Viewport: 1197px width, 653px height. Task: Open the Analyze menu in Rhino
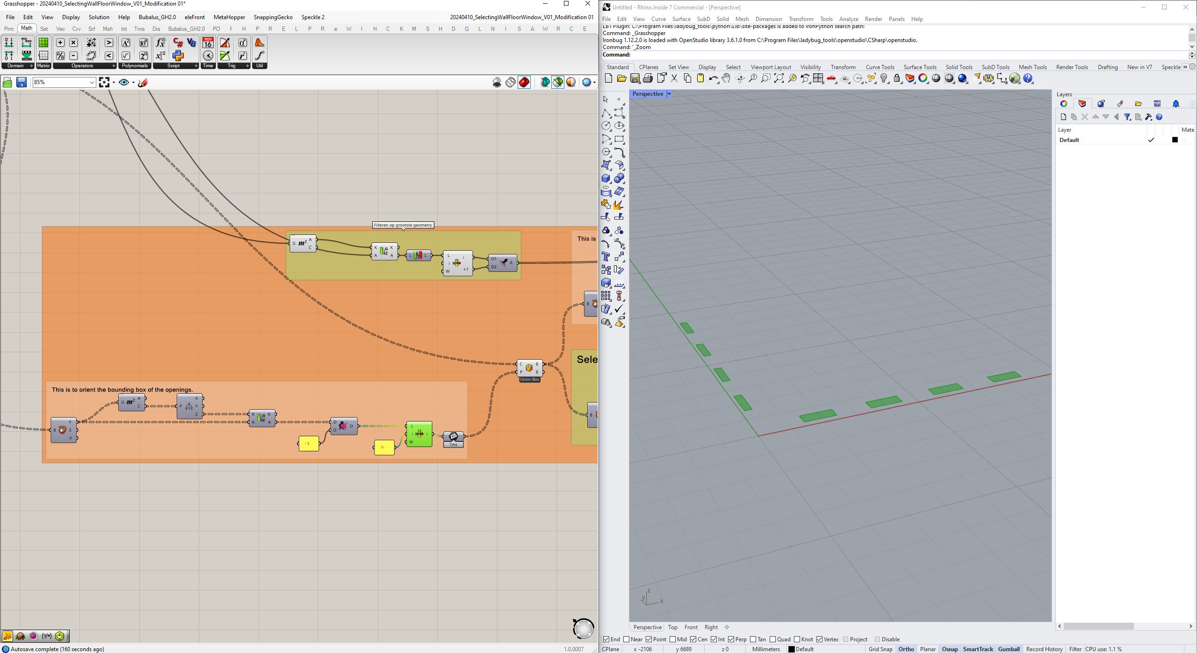pos(848,19)
